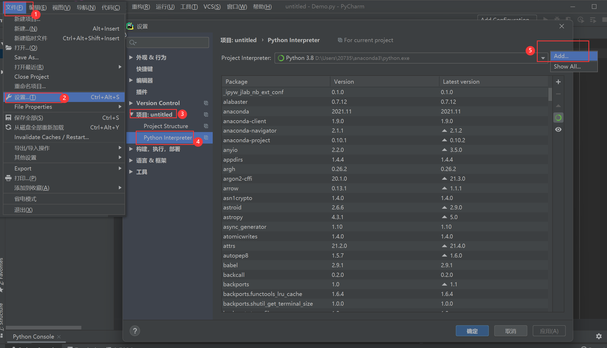Select Project Structure in settings tree

tap(166, 126)
